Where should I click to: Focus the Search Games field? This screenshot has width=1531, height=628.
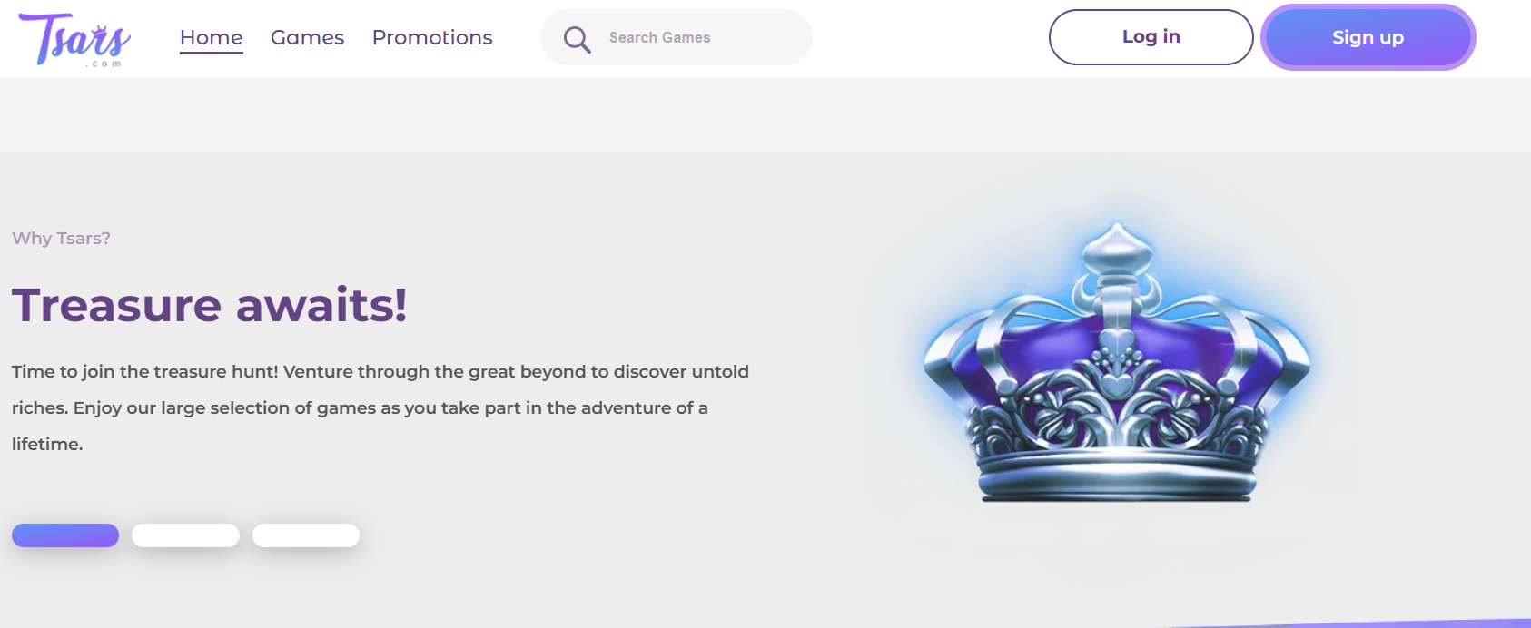pos(677,37)
